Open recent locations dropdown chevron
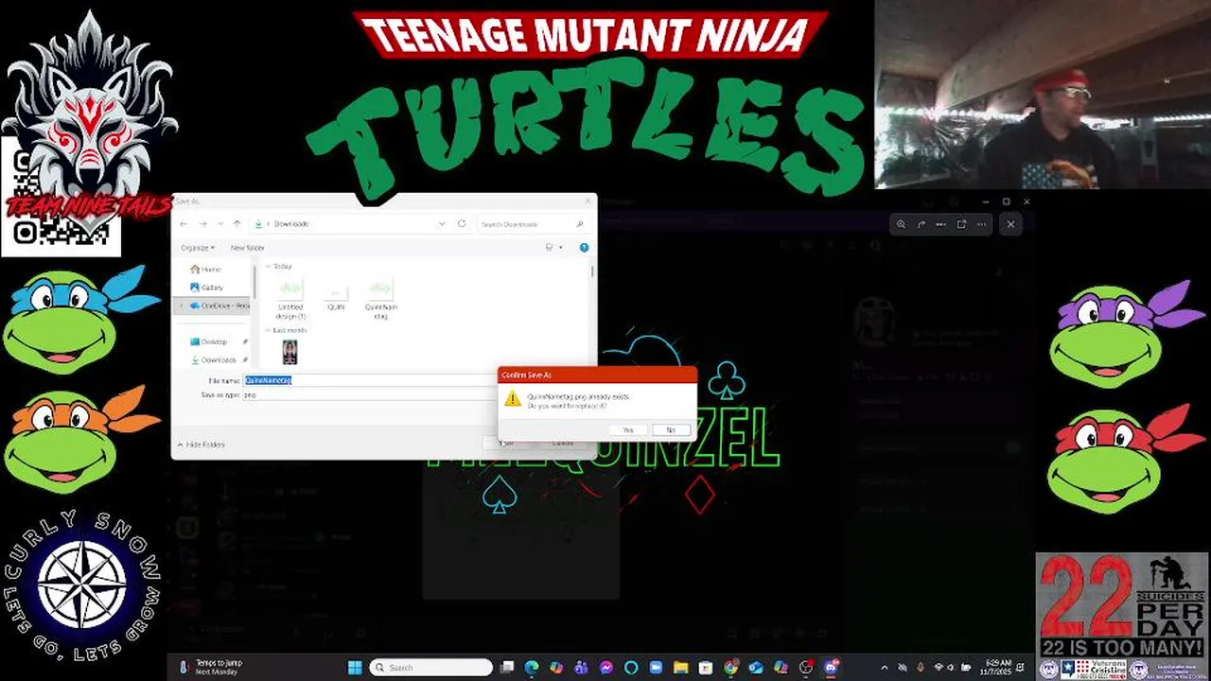The width and height of the screenshot is (1211, 681). pos(220,224)
